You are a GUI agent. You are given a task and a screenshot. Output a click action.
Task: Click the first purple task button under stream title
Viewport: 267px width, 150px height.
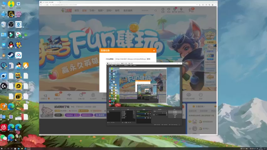72,115
